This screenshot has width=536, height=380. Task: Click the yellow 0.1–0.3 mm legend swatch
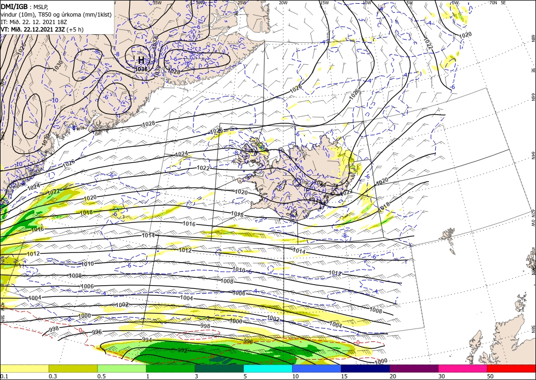pyautogui.click(x=24, y=368)
